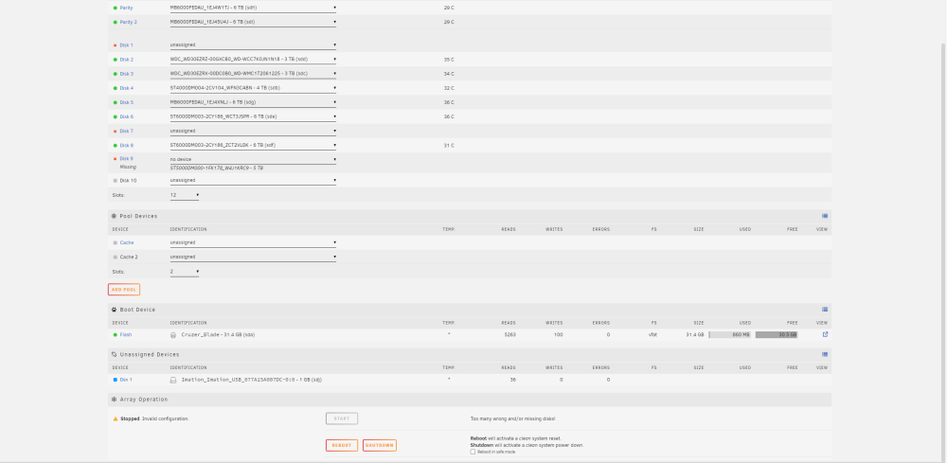Click the SHUTDOWN button
Image resolution: width=947 pixels, height=463 pixels.
pyautogui.click(x=380, y=446)
